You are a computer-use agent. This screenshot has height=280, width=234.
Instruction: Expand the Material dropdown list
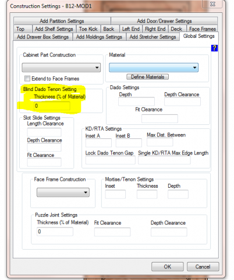154,68
